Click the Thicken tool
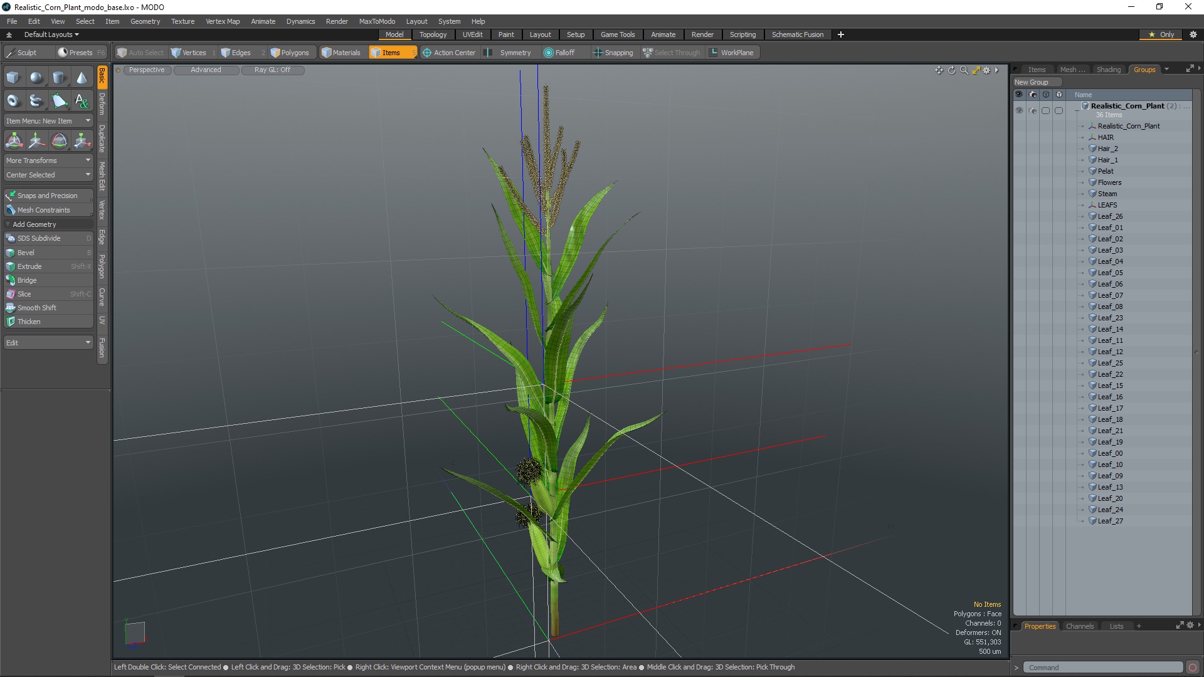The width and height of the screenshot is (1204, 677). click(x=48, y=322)
